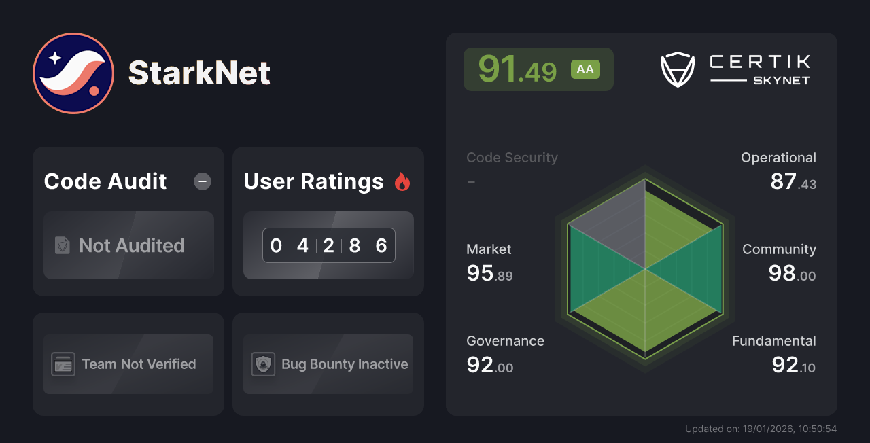Select the shield icon next to Not Audited
This screenshot has width=870, height=443.
[x=61, y=246]
